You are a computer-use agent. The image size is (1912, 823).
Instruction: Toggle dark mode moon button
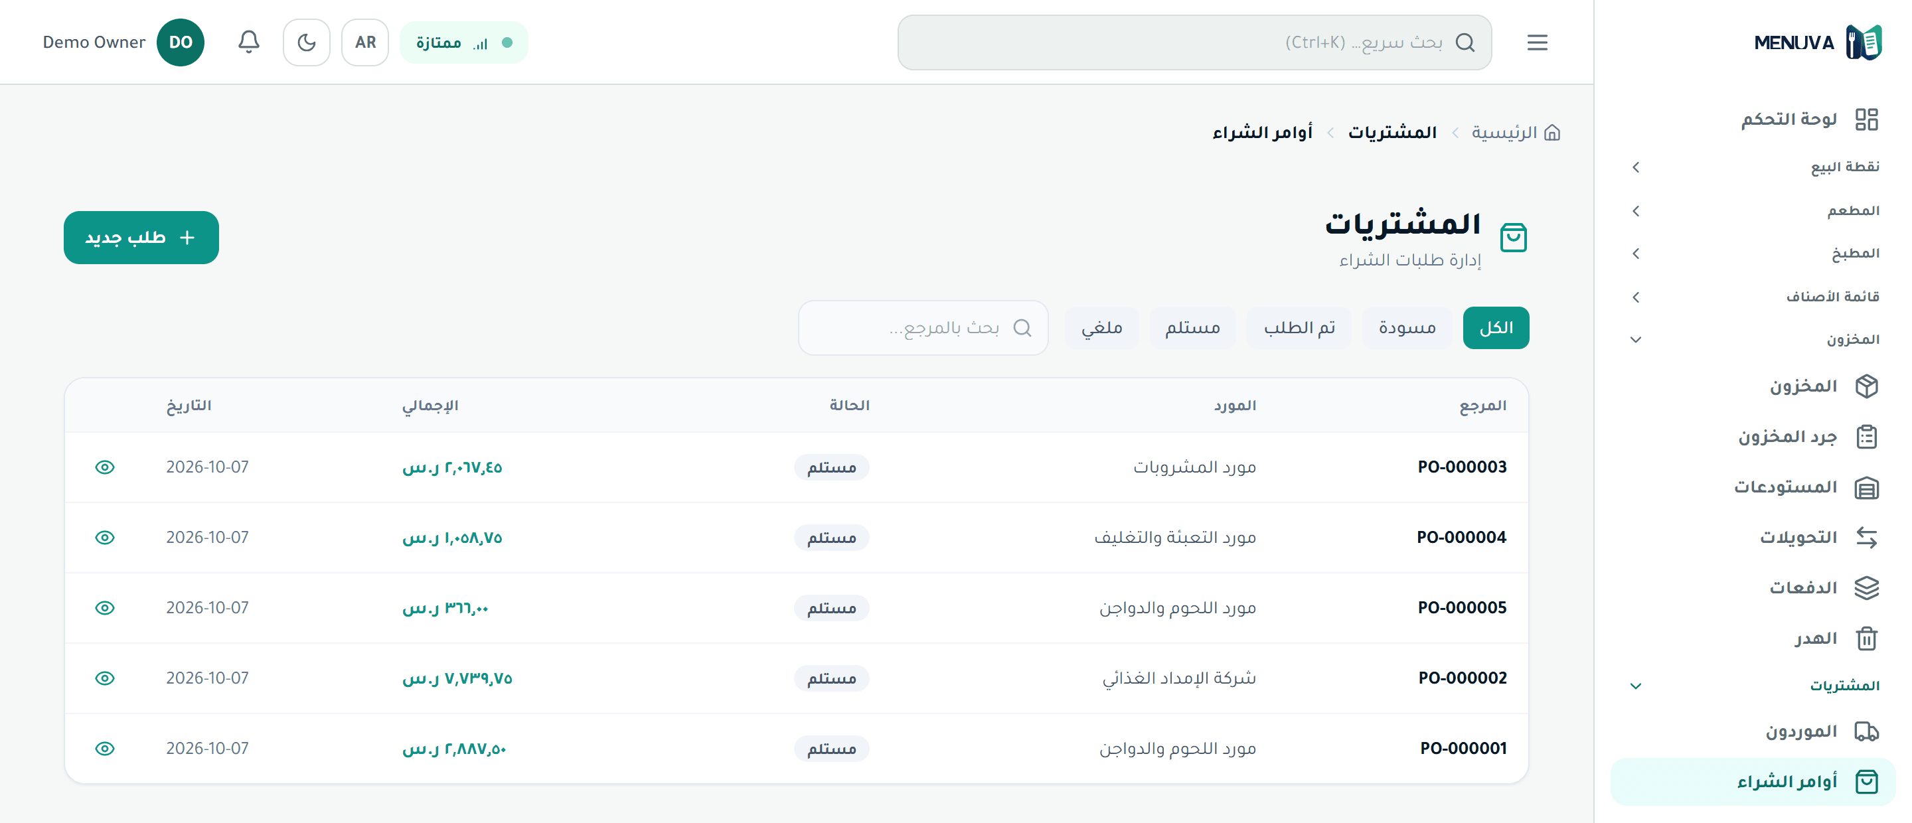pos(307,42)
